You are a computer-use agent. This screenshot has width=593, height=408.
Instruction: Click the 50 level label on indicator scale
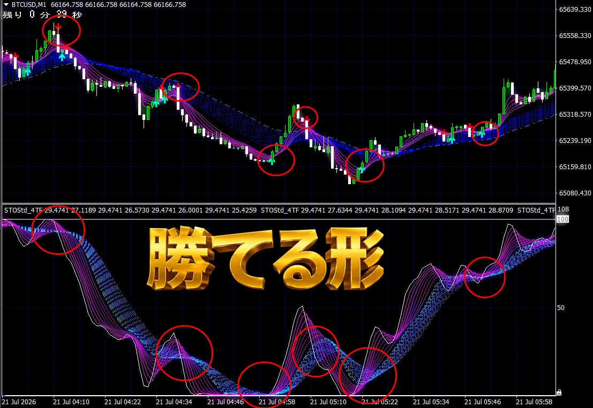560,308
